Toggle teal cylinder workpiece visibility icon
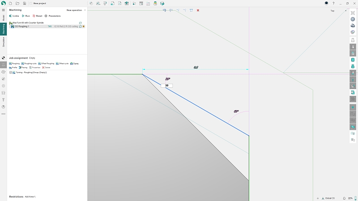Image resolution: width=358 pixels, height=201 pixels. pos(353,60)
